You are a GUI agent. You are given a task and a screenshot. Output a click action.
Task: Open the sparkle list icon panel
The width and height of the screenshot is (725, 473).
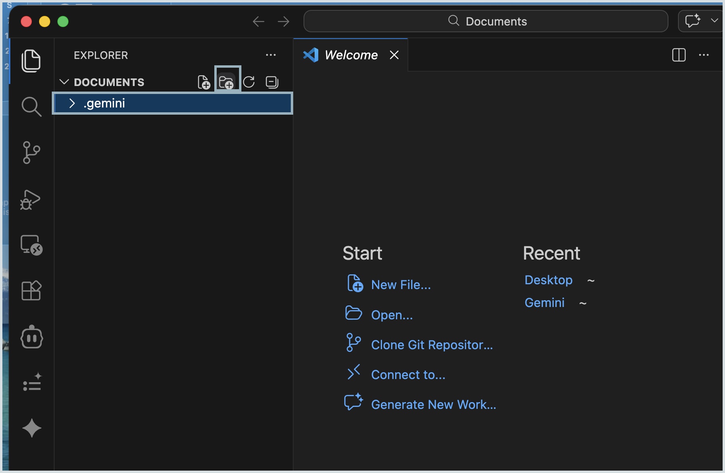(x=32, y=382)
